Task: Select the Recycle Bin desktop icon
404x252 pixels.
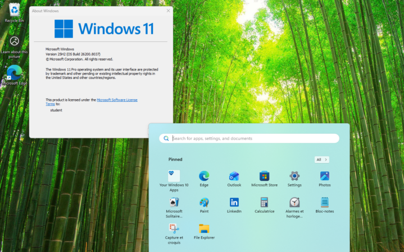Action: click(x=14, y=12)
